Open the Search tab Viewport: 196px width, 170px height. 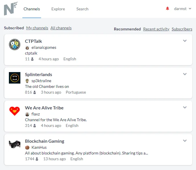(82, 9)
